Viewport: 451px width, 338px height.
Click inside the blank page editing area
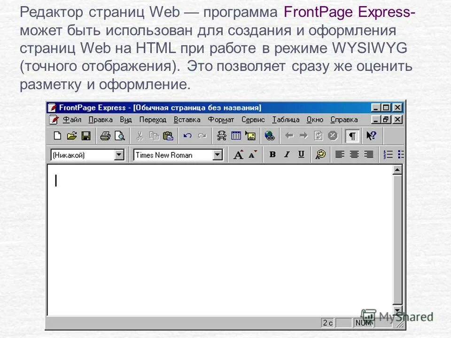click(x=220, y=240)
